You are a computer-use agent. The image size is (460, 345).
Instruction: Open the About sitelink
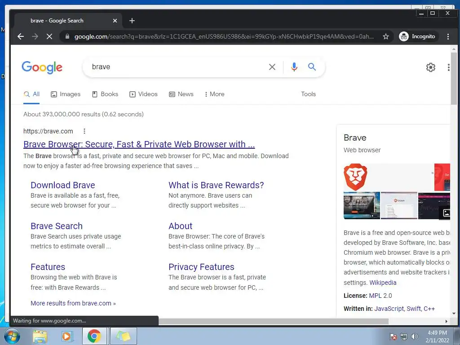pos(181,226)
